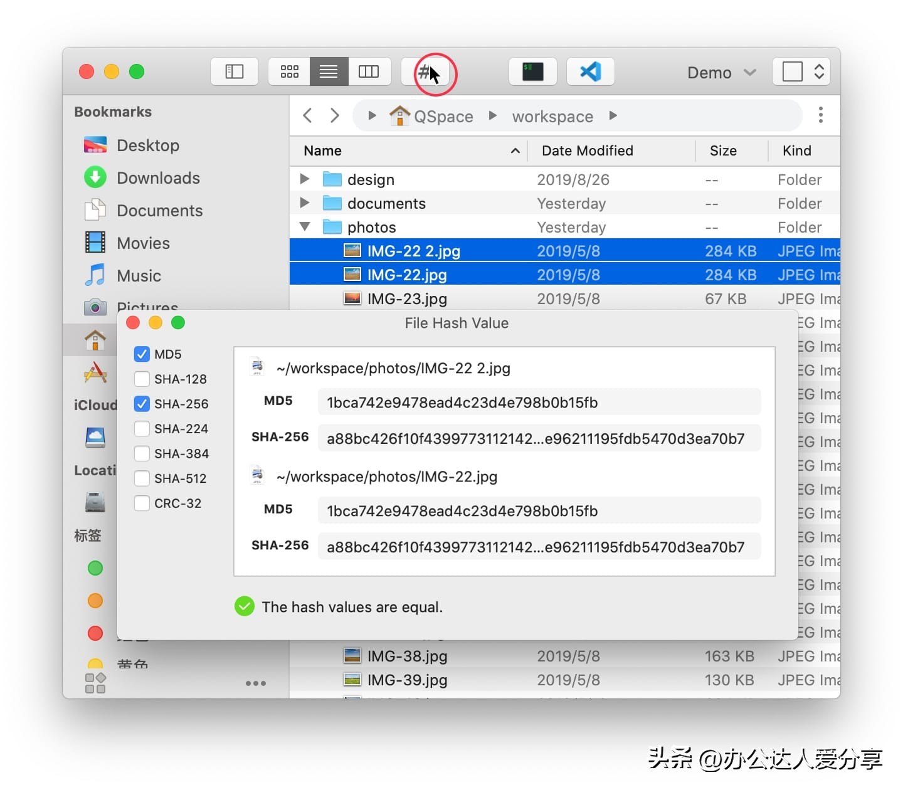Screen dimensions: 903x790
Task: Enable the SHA-512 checkbox
Action: pos(142,478)
